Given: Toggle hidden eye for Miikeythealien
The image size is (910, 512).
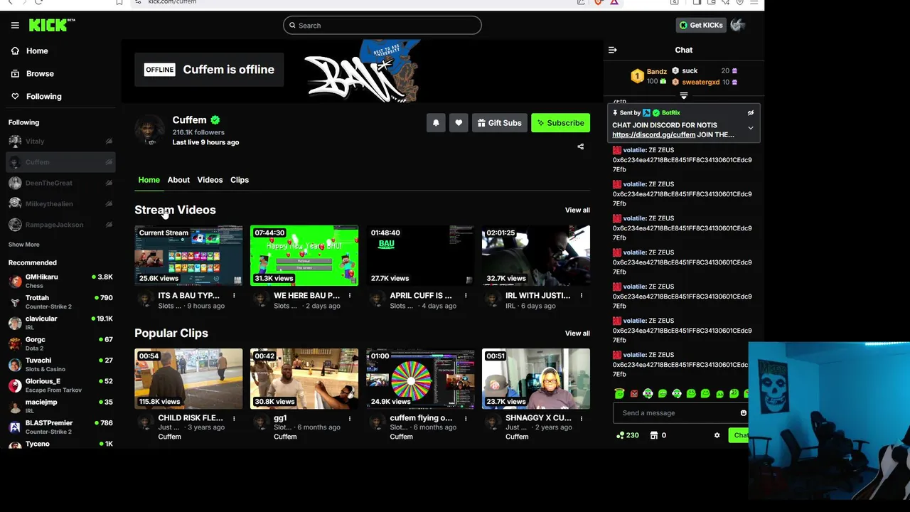Looking at the screenshot, I should pyautogui.click(x=109, y=204).
